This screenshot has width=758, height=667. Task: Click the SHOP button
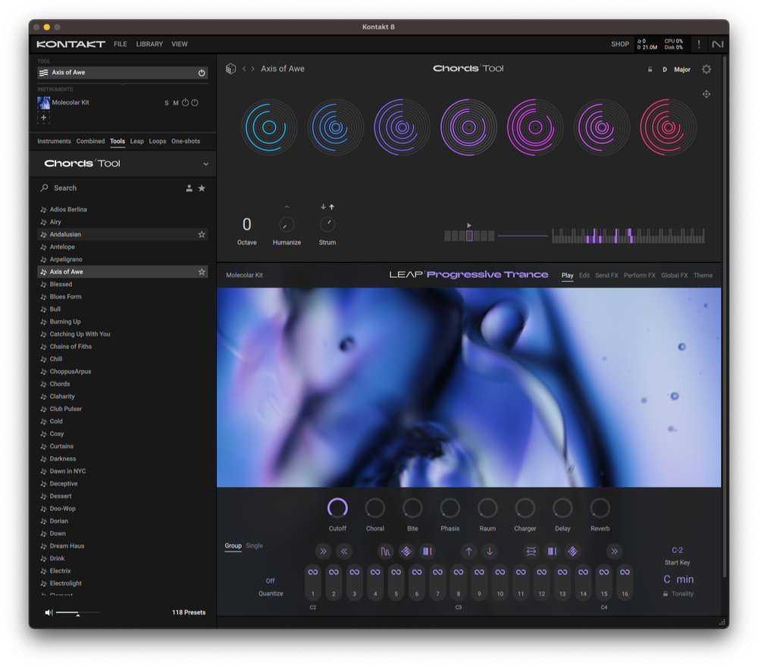(620, 44)
